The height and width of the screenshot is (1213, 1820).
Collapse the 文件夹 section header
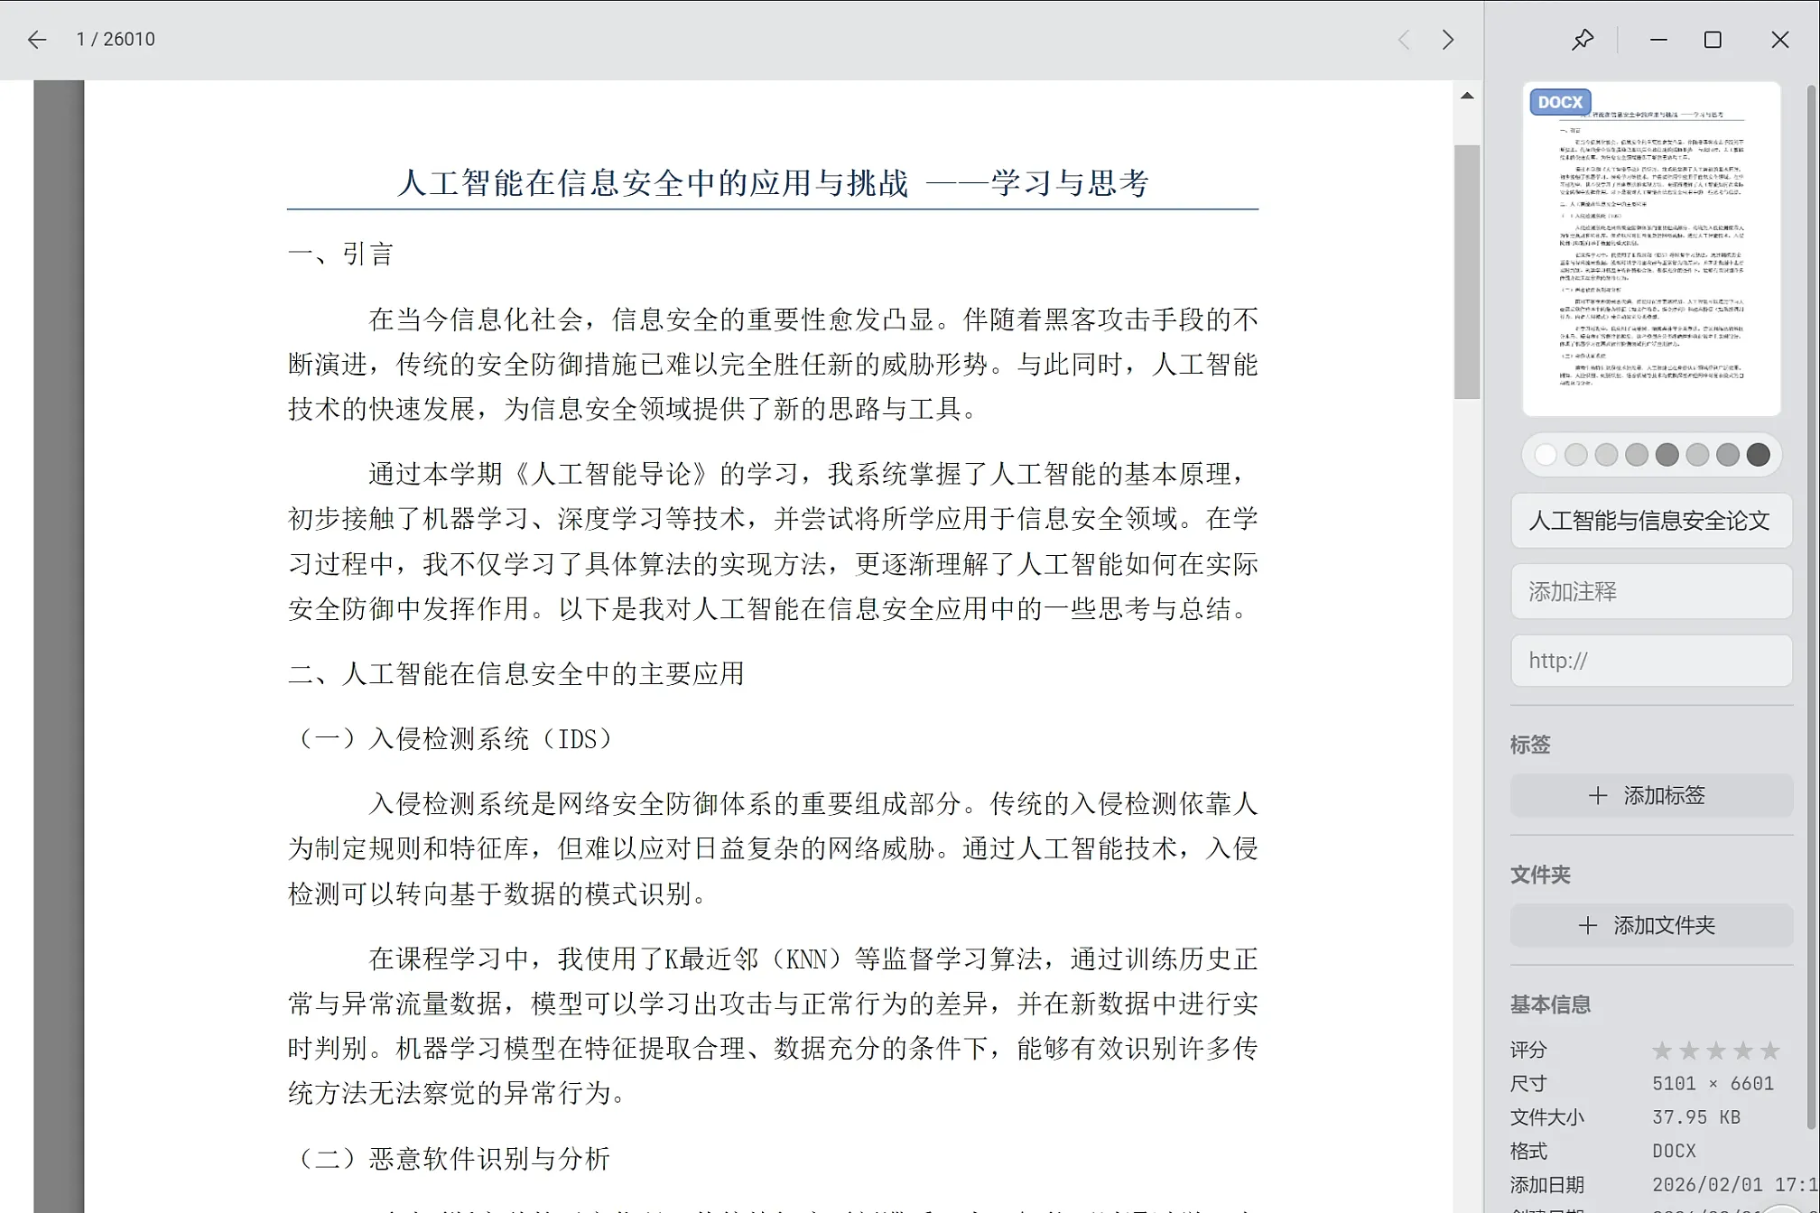click(x=1540, y=875)
